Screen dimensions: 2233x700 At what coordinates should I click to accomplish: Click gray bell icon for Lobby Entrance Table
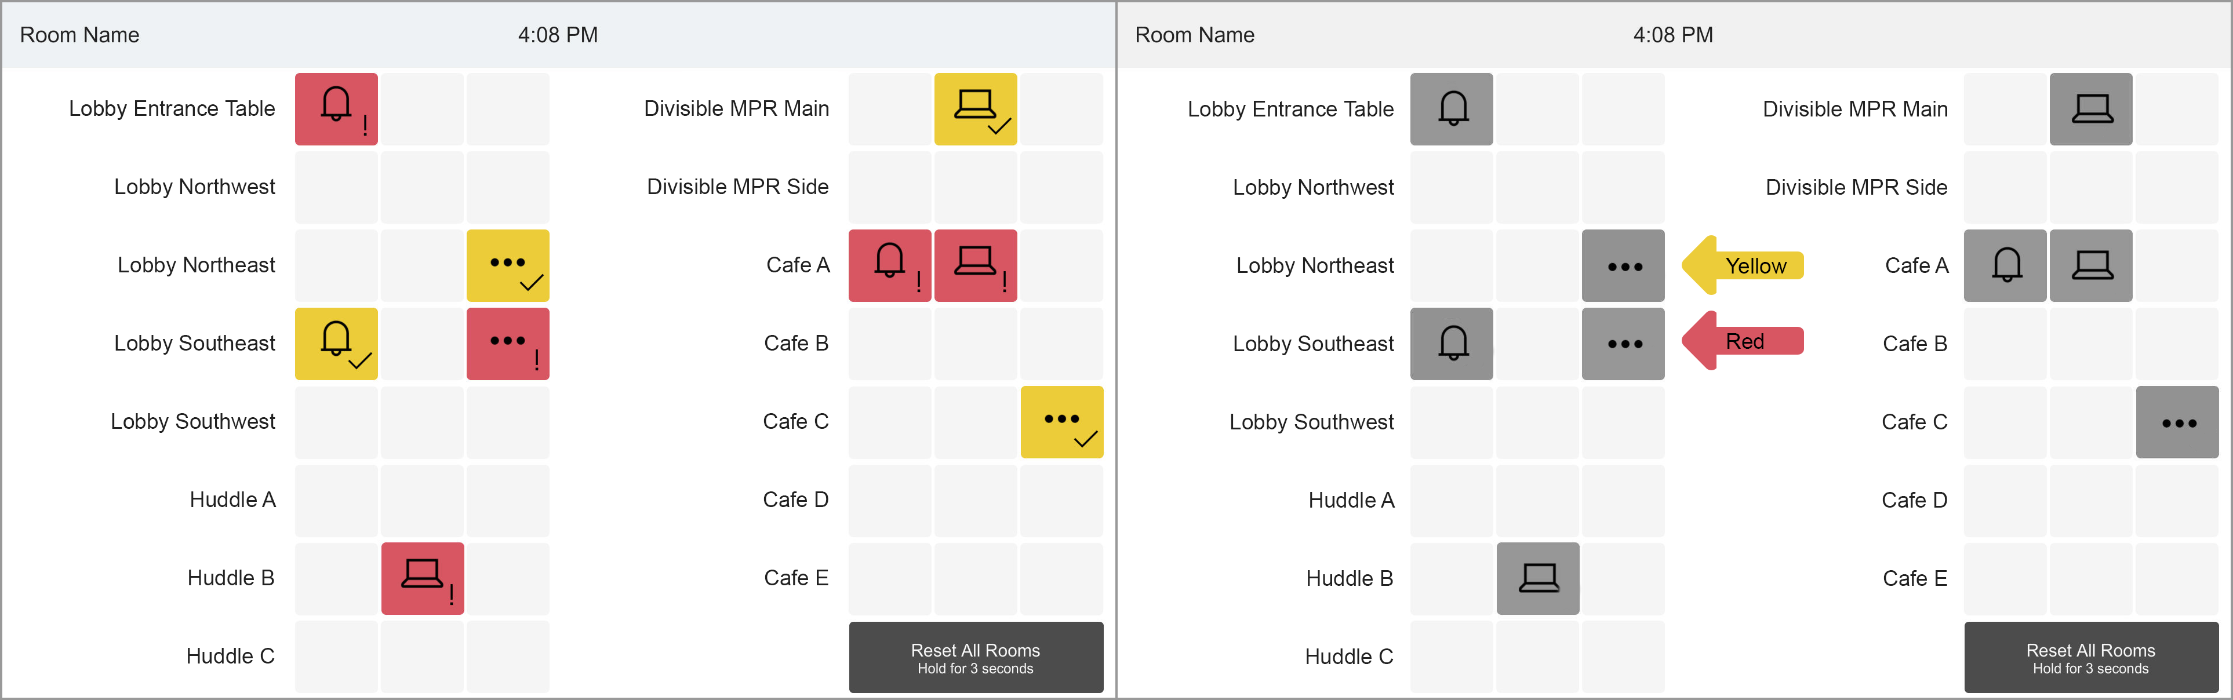1452,109
